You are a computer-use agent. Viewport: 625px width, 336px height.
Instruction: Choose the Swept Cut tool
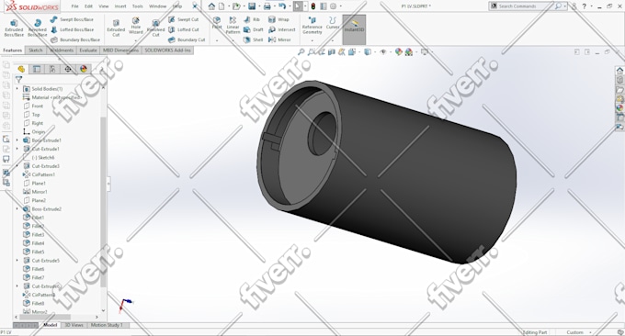coord(183,19)
